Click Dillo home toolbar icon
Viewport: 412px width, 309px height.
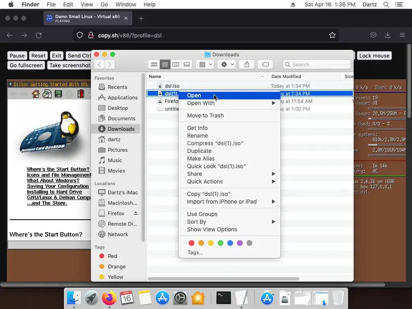[x=36, y=94]
